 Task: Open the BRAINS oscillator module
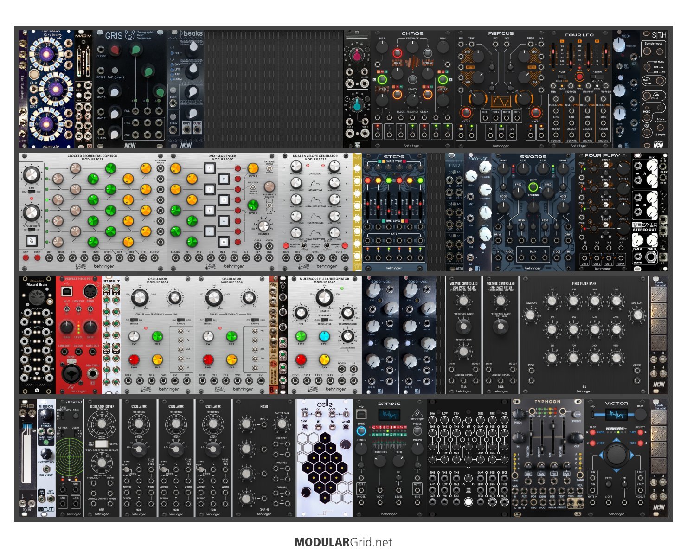[390, 458]
